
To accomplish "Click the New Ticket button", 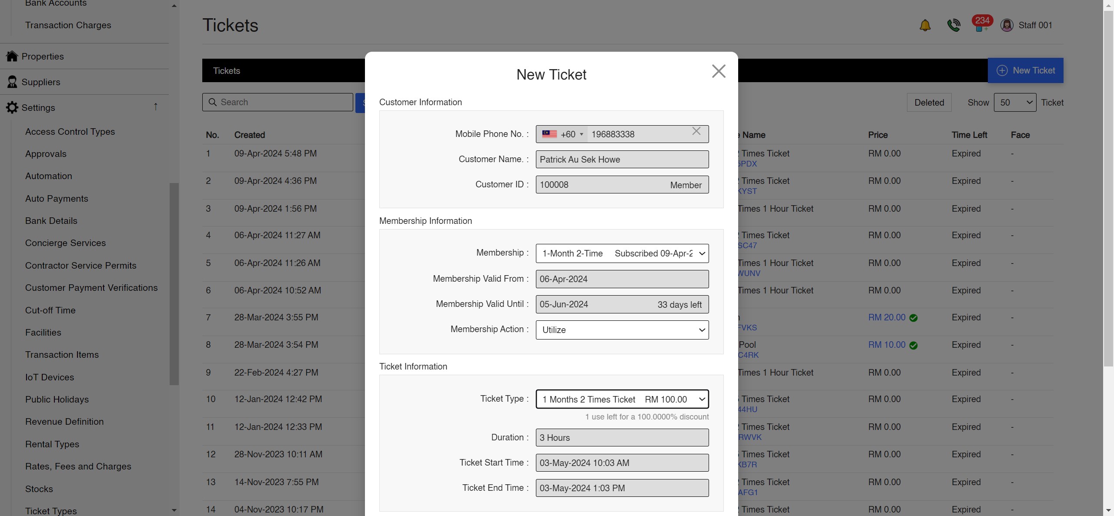I will pyautogui.click(x=1026, y=70).
